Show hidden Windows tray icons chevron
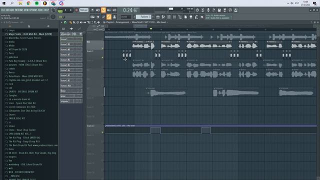Screen dimensions: 320x180 288,3
